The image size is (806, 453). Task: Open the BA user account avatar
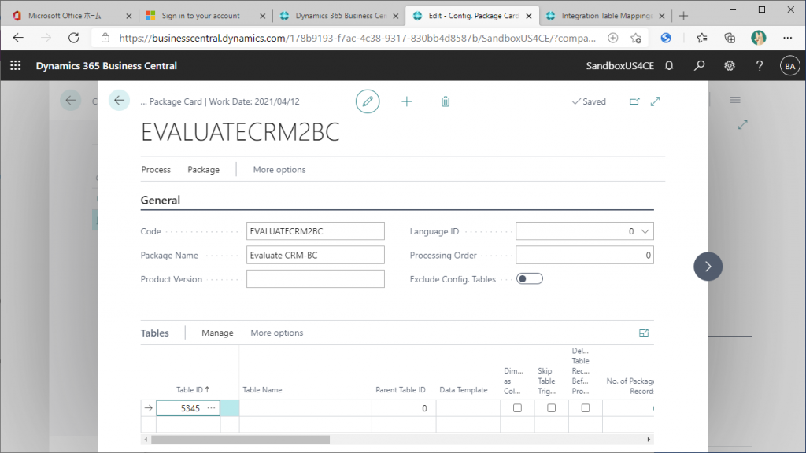[x=789, y=66]
